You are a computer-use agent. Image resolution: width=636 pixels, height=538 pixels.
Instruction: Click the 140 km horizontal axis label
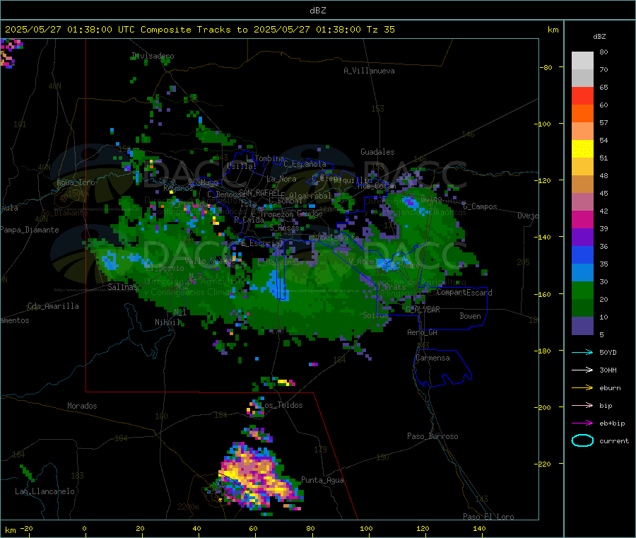coord(479,528)
